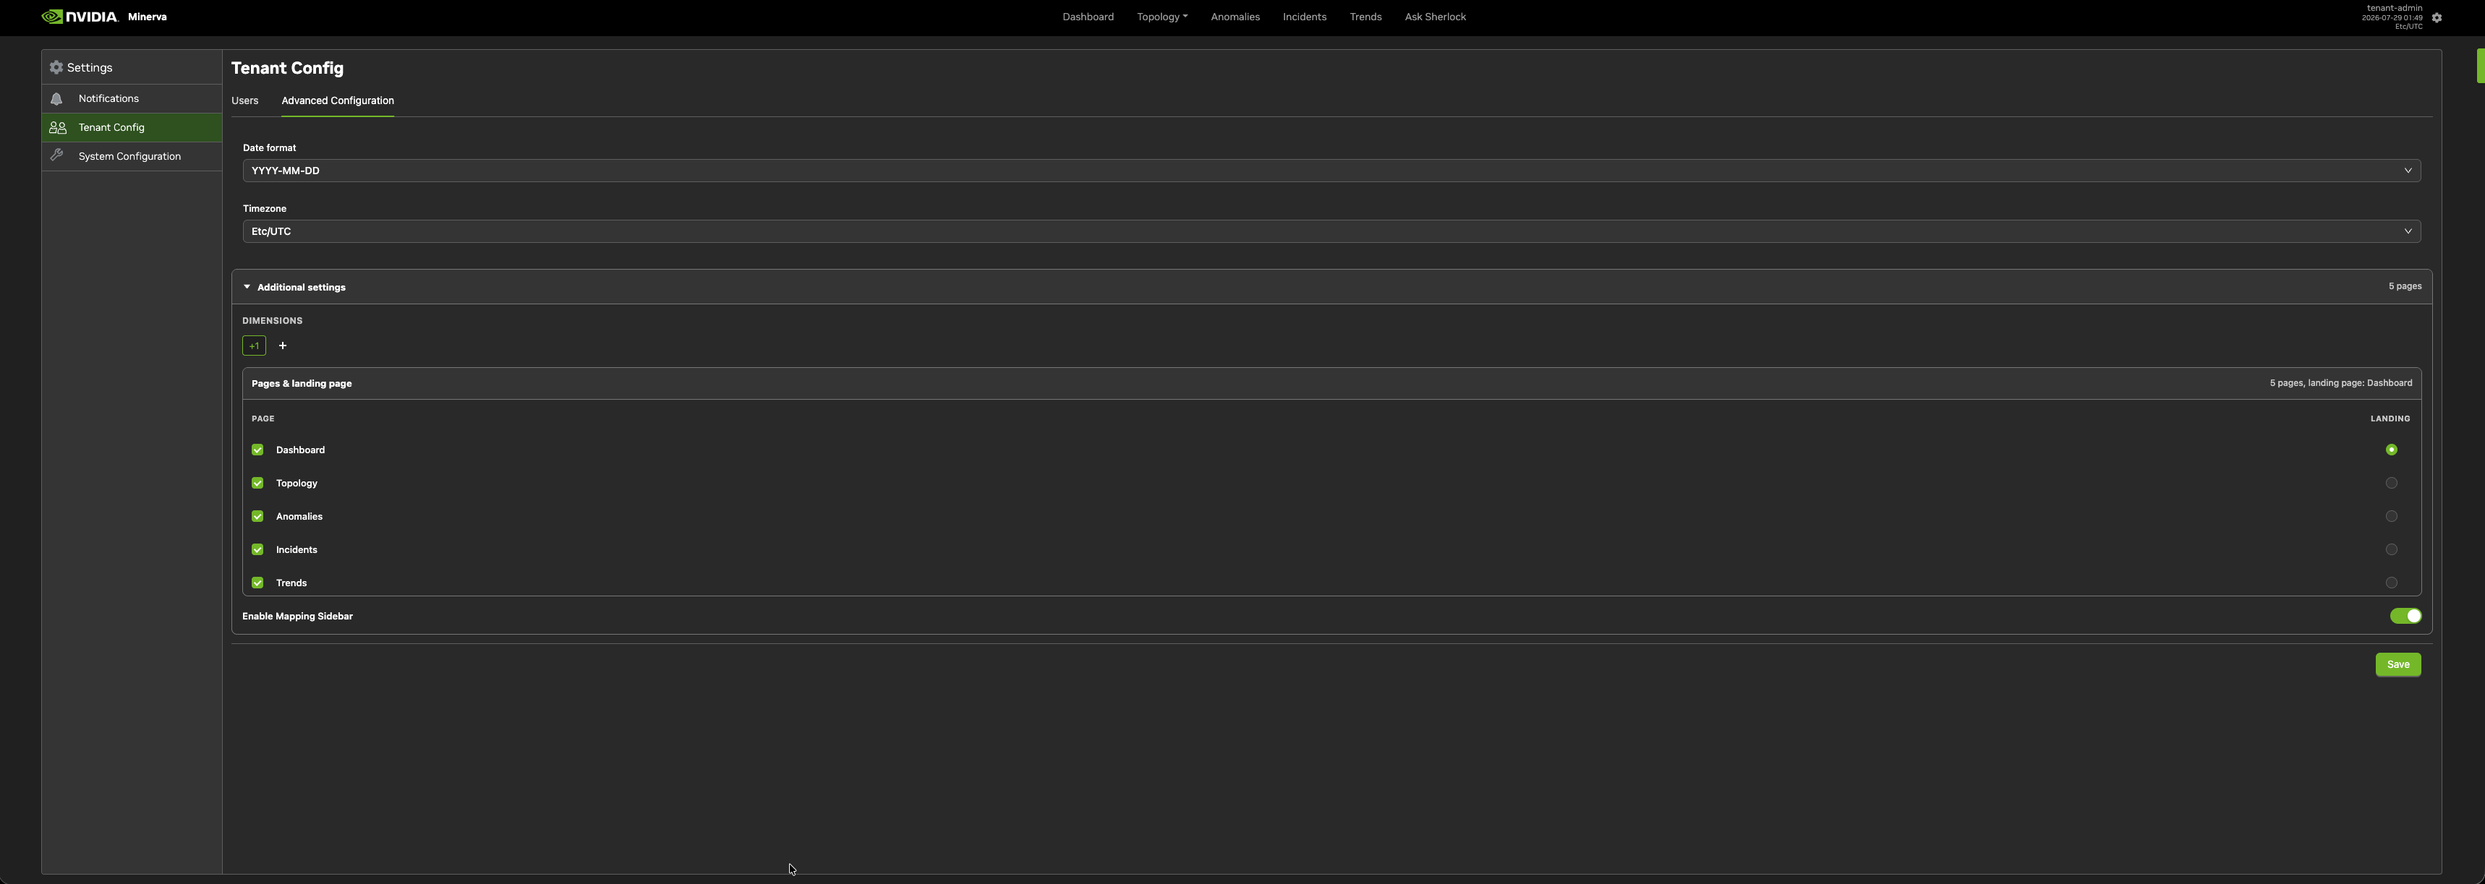Select Tenant Config in sidebar
This screenshot has height=884, width=2485.
click(x=132, y=127)
